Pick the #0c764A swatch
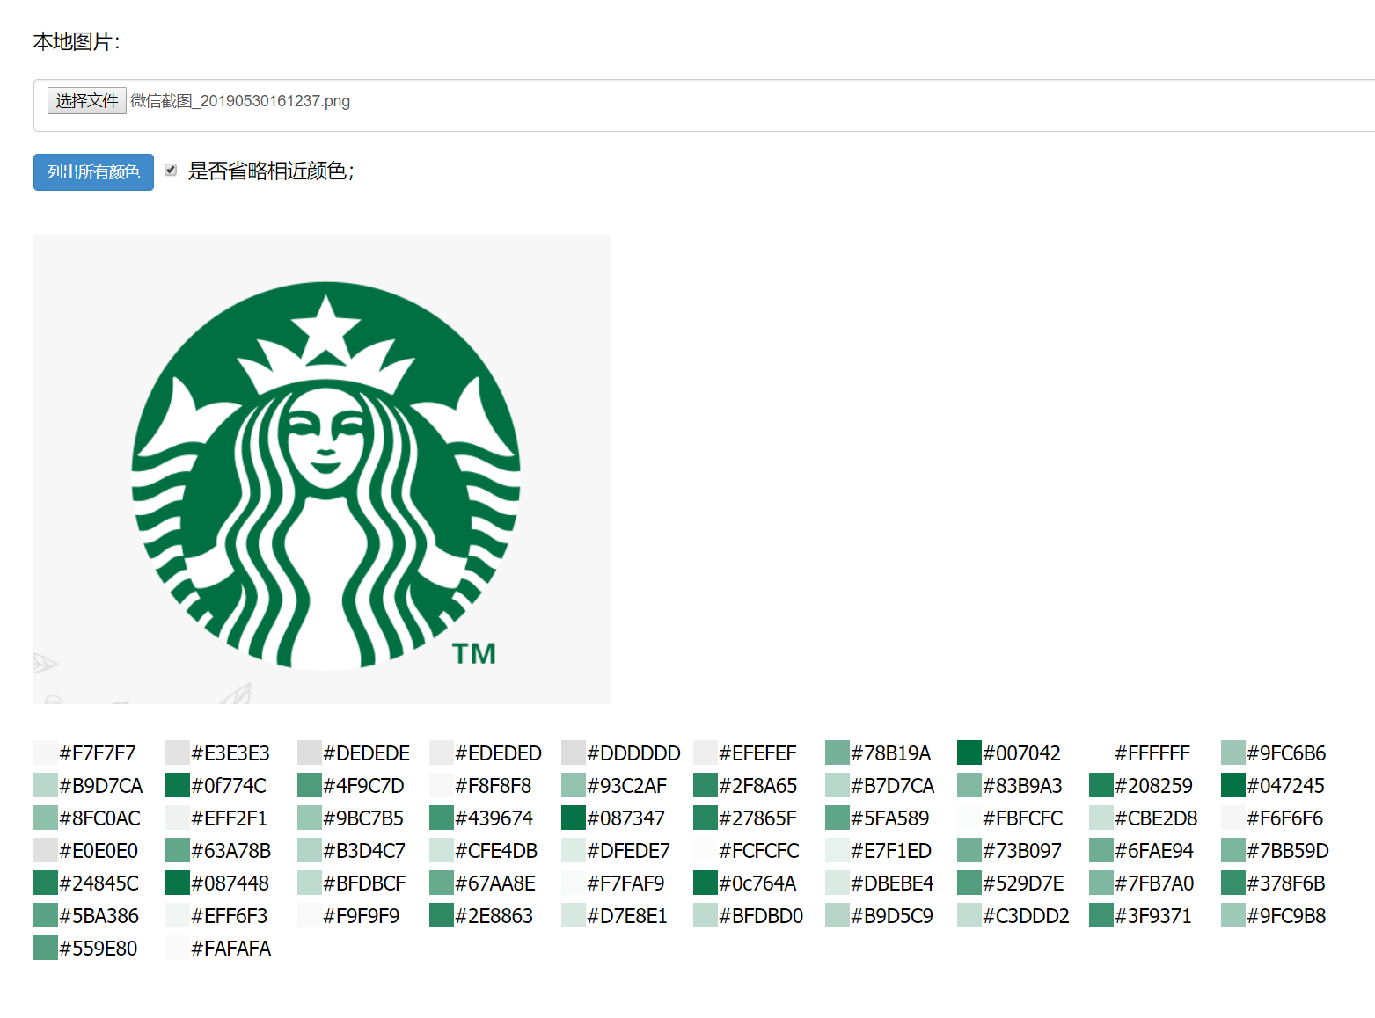 point(706,883)
